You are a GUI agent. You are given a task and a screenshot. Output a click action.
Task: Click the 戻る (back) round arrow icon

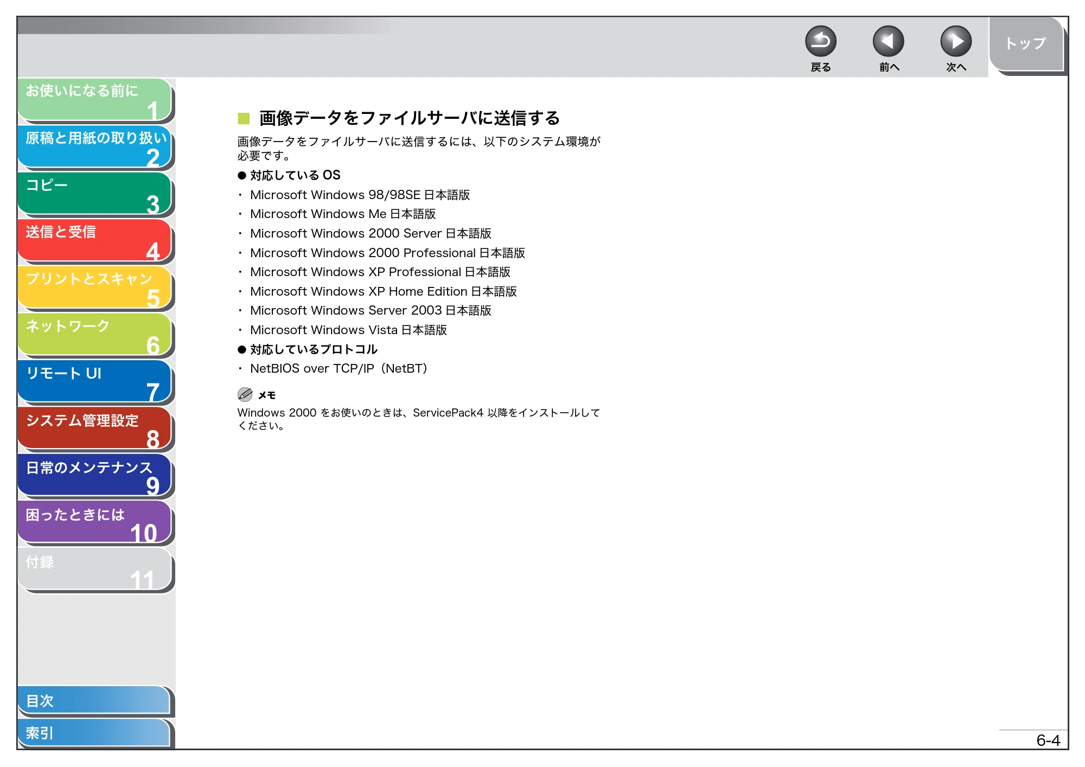820,41
